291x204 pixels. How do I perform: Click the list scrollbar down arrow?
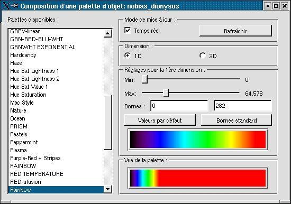[x=107, y=189]
